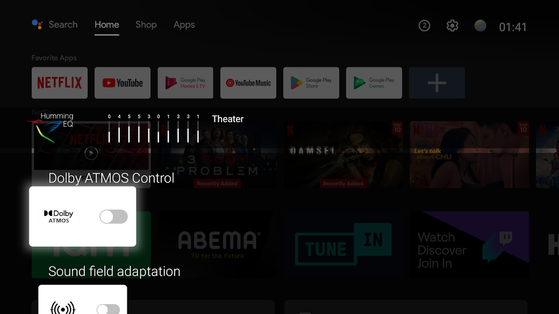Open the Twitch Watch Discover Join In card

pyautogui.click(x=469, y=245)
